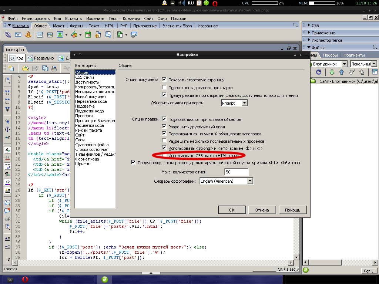The image size is (379, 284).
Task: Click the Refresh icon in Files panel
Action: coord(319,72)
